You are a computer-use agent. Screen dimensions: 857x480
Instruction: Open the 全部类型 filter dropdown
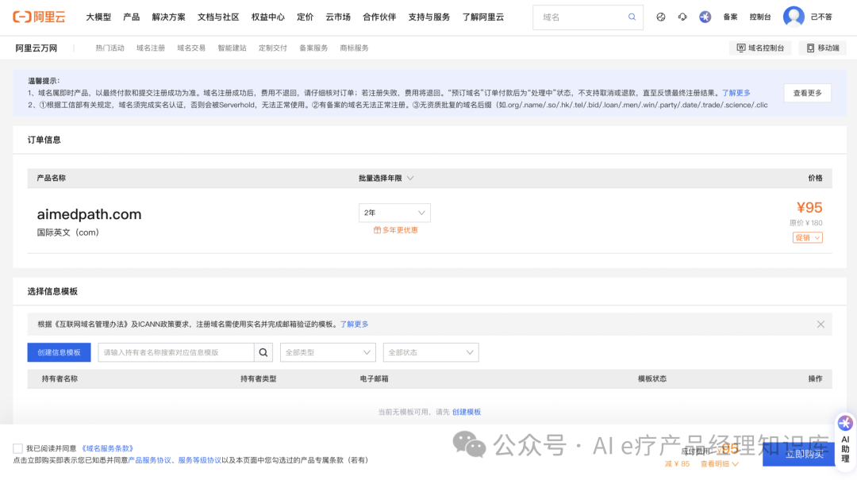click(328, 352)
